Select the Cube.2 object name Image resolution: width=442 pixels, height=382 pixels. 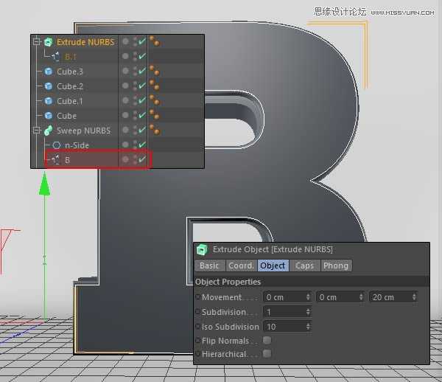point(70,86)
